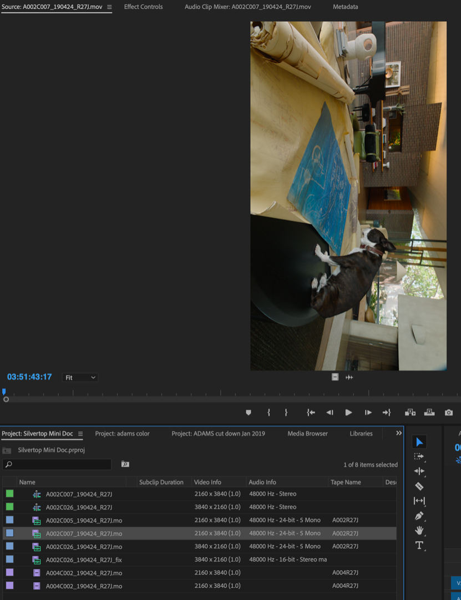461x600 pixels.
Task: Open Project: ADAMS cut down Jan 2019 tab
Action: [218, 433]
